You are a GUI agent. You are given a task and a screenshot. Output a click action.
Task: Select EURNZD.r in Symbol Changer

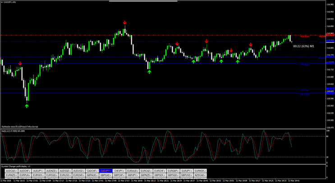click(11, 175)
